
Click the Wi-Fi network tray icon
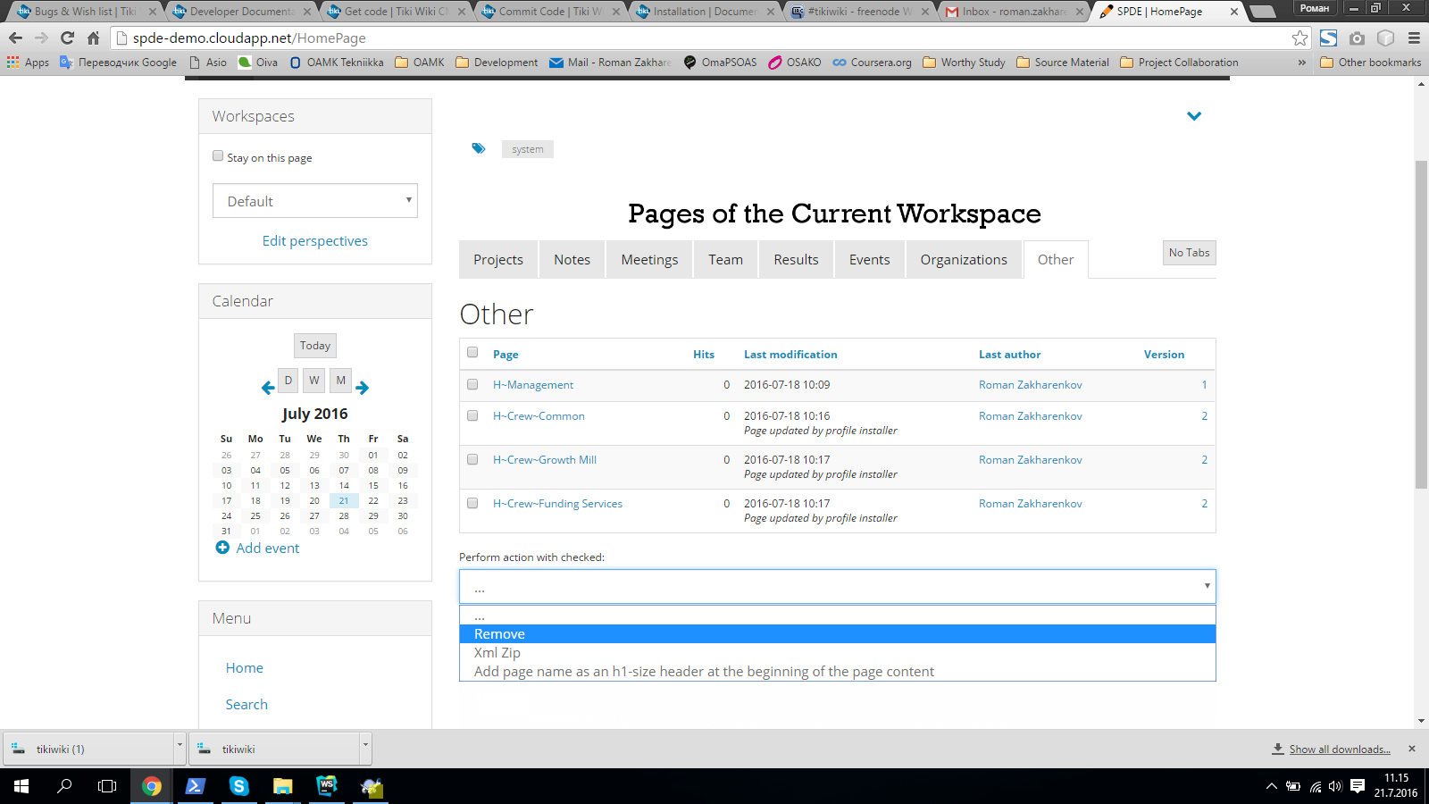point(1315,786)
